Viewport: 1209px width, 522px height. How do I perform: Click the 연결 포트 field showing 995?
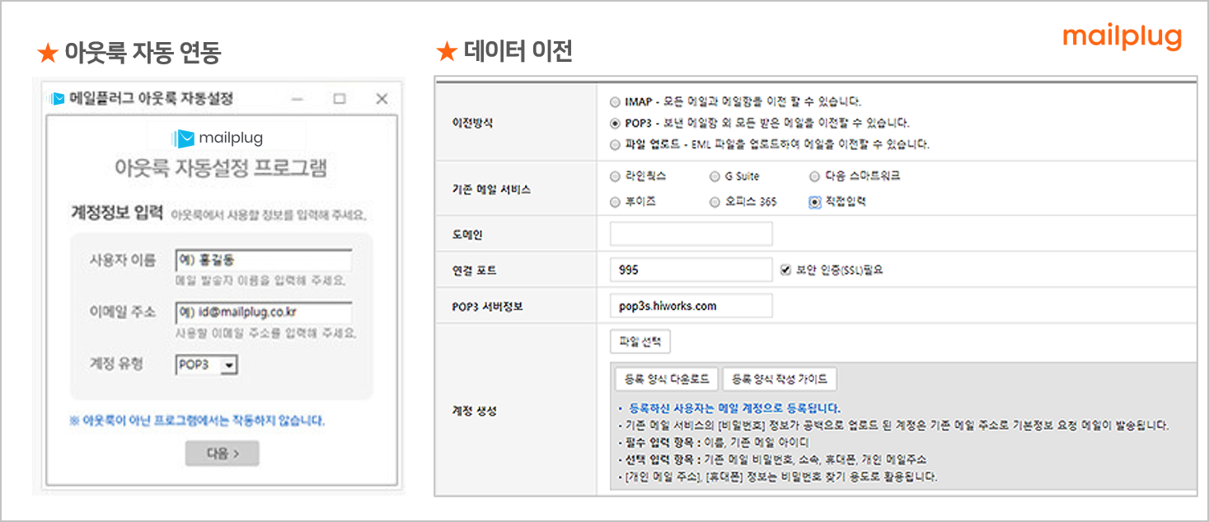[x=691, y=270]
